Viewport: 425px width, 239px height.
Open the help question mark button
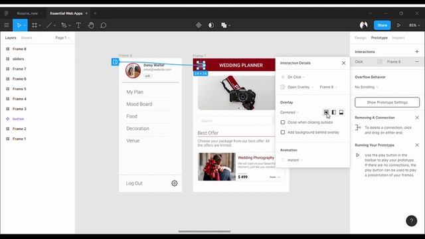[412, 221]
